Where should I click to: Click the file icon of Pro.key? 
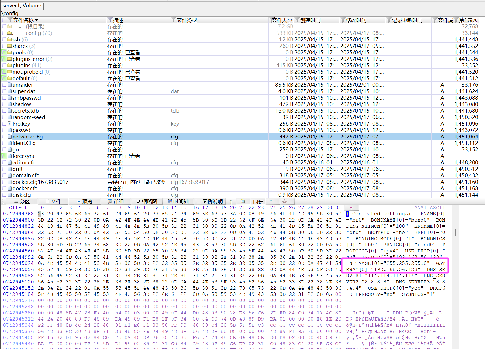(10, 124)
